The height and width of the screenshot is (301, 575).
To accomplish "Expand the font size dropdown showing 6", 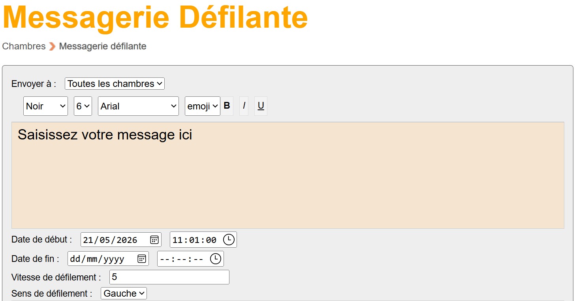I will (83, 106).
